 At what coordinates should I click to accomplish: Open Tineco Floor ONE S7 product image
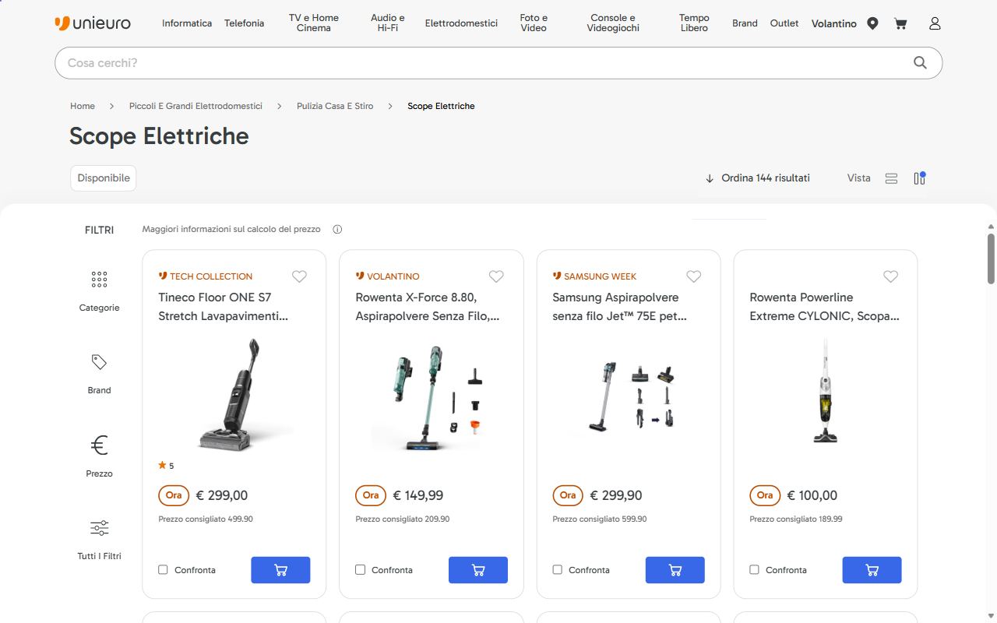tap(234, 394)
